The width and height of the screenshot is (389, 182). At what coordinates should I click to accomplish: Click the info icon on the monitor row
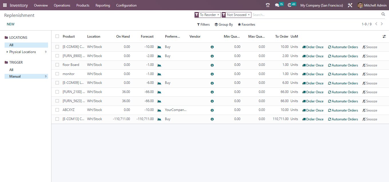pyautogui.click(x=212, y=74)
